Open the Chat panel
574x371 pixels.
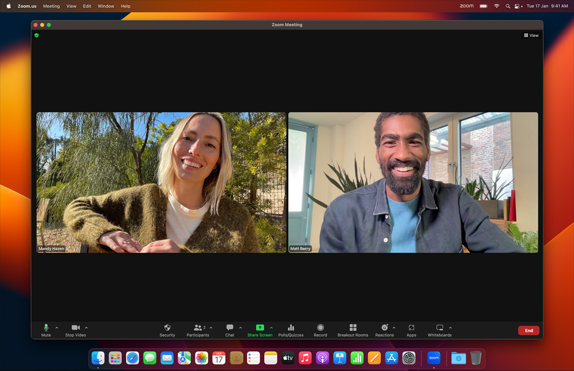click(230, 330)
